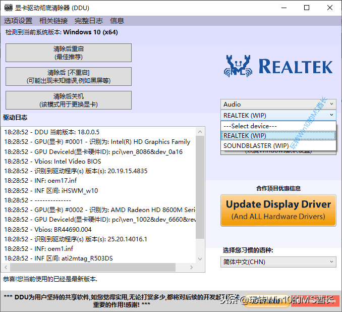Collapse the REALTEK (WIP) device dropdown

278,115
